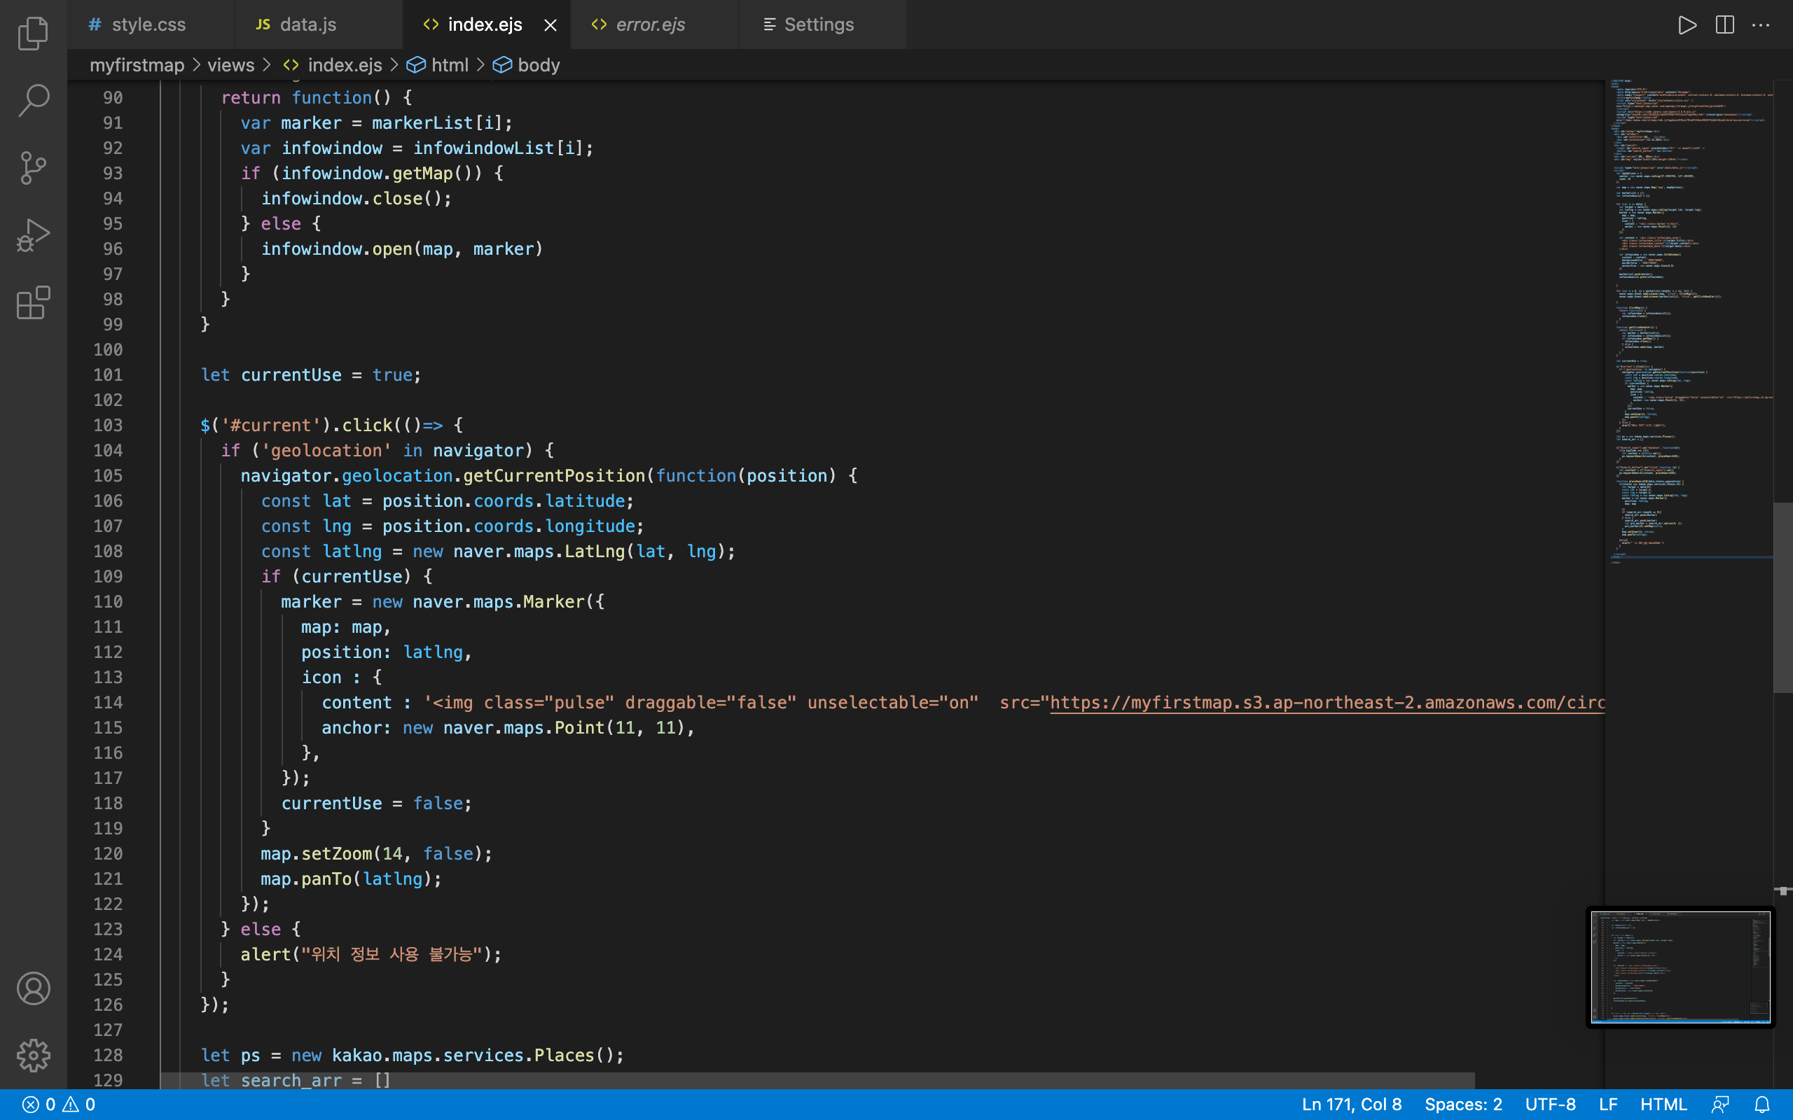Open the Source Control view
The height and width of the screenshot is (1120, 1793).
coord(34,168)
